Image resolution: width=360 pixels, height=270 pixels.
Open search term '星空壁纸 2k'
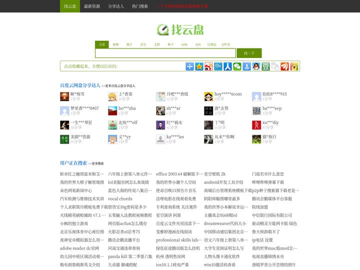214,174
